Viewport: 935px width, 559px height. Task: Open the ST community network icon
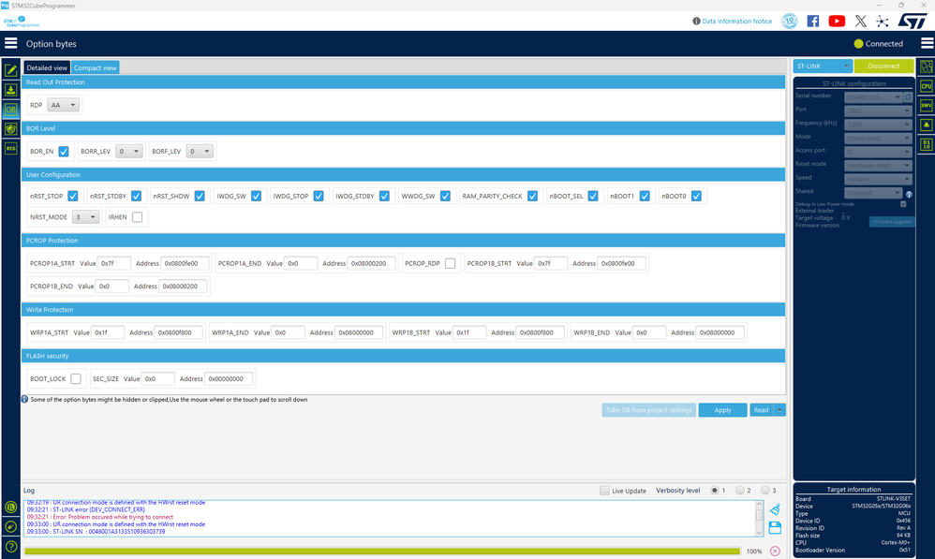point(883,21)
